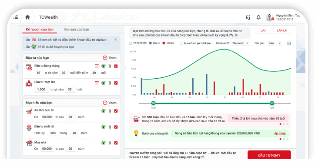Toggle the Mua nhà goal checkbox

pyautogui.click(x=116, y=143)
